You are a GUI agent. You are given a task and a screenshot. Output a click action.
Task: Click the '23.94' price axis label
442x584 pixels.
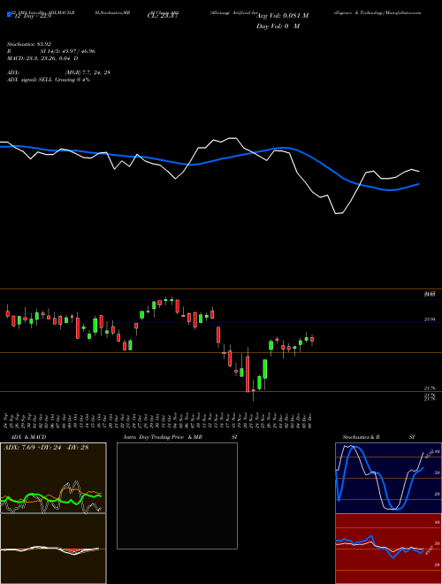[430, 319]
